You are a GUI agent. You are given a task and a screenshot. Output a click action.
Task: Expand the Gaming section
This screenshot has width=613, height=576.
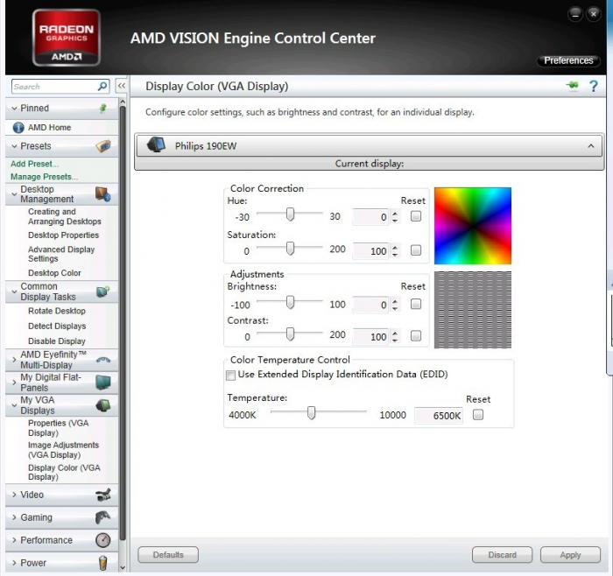click(15, 517)
